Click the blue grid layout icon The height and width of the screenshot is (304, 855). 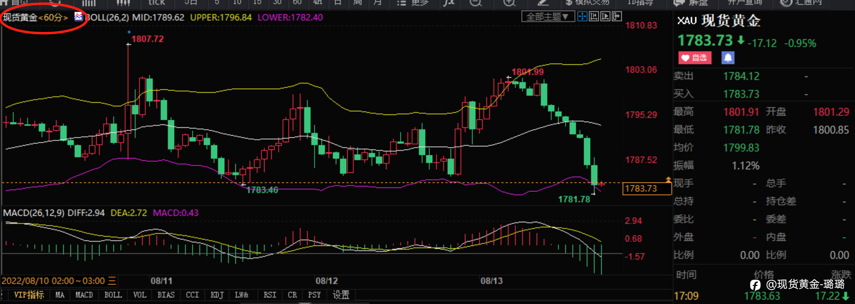coord(582,17)
